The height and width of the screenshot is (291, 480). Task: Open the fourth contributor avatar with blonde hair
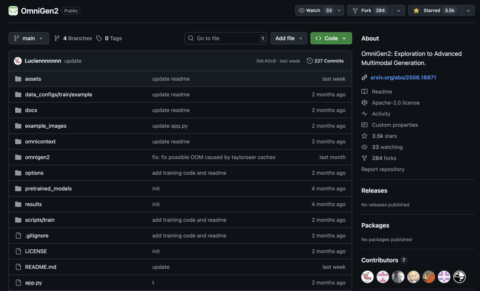click(x=413, y=277)
